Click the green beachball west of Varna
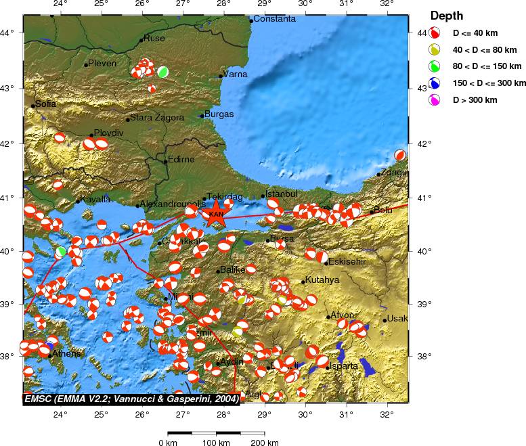Image resolution: width=526 pixels, height=446 pixels. pos(162,72)
